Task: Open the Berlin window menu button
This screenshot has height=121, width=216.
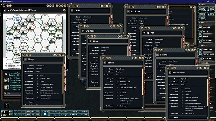Action: tap(103, 58)
